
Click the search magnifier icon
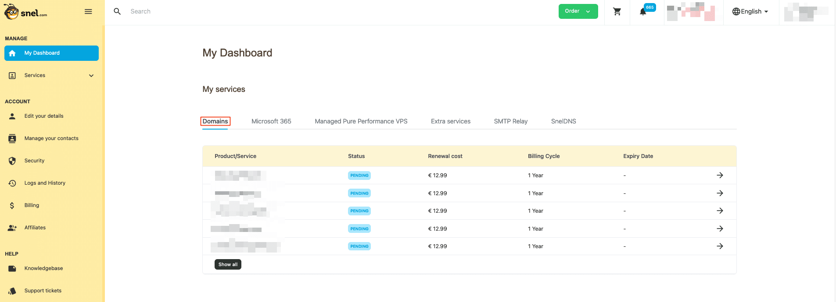[x=117, y=11]
